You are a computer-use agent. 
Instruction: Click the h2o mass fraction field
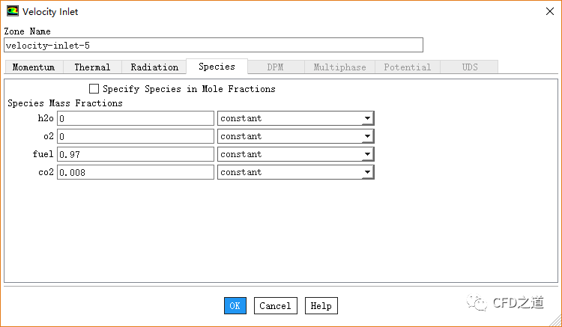pos(135,118)
